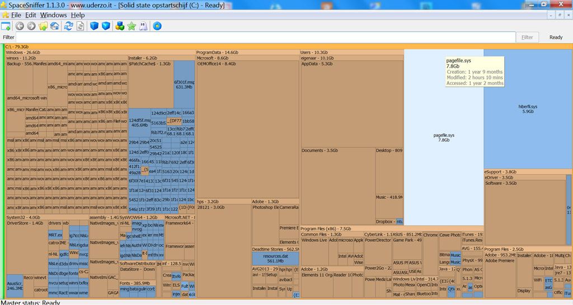Select the Deadtime Stories folder header
Image resolution: width=573 pixels, height=305 pixels.
tap(275, 249)
